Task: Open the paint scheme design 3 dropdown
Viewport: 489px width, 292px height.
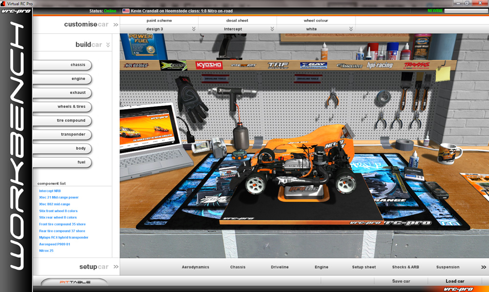Action: pyautogui.click(x=159, y=29)
